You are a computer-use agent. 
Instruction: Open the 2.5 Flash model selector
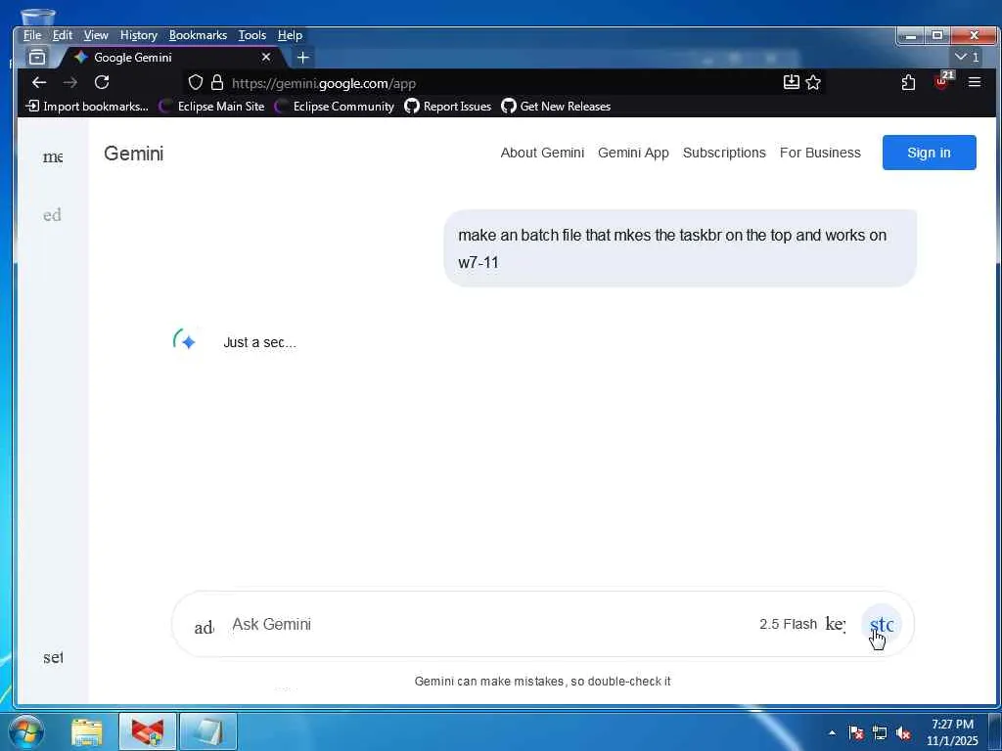coord(788,624)
